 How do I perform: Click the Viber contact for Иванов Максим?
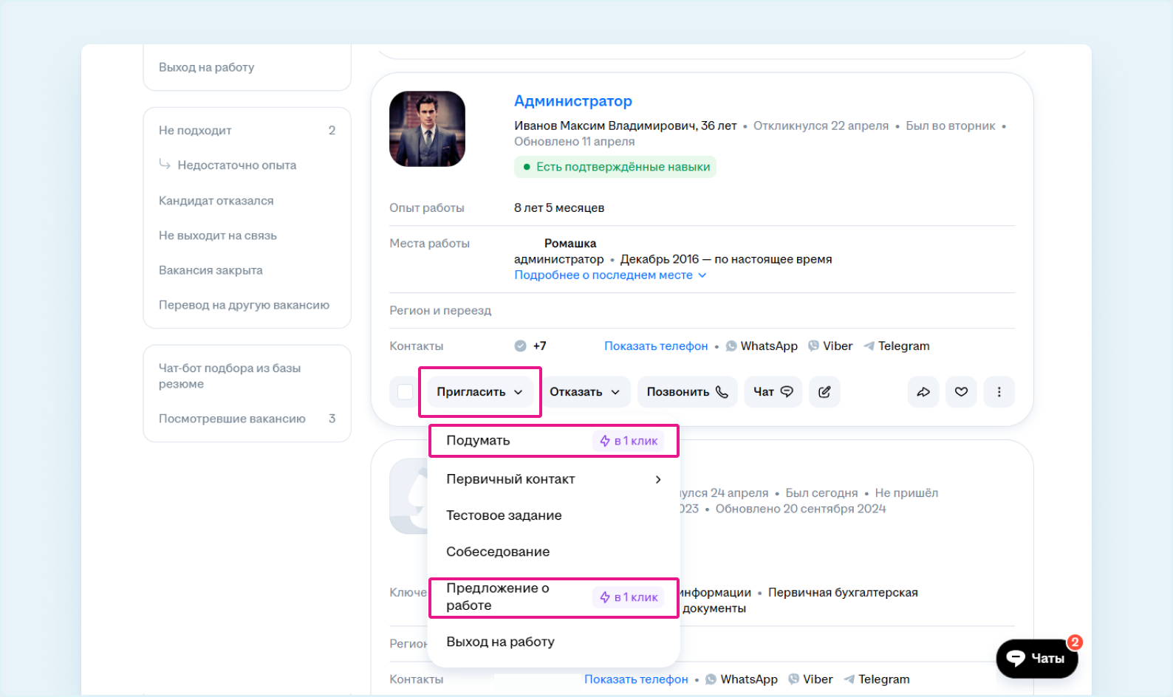(830, 346)
